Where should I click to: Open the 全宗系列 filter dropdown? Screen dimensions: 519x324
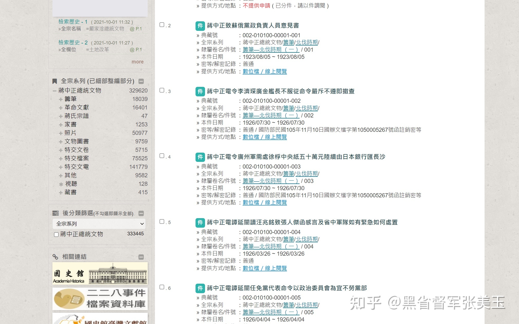point(99,224)
